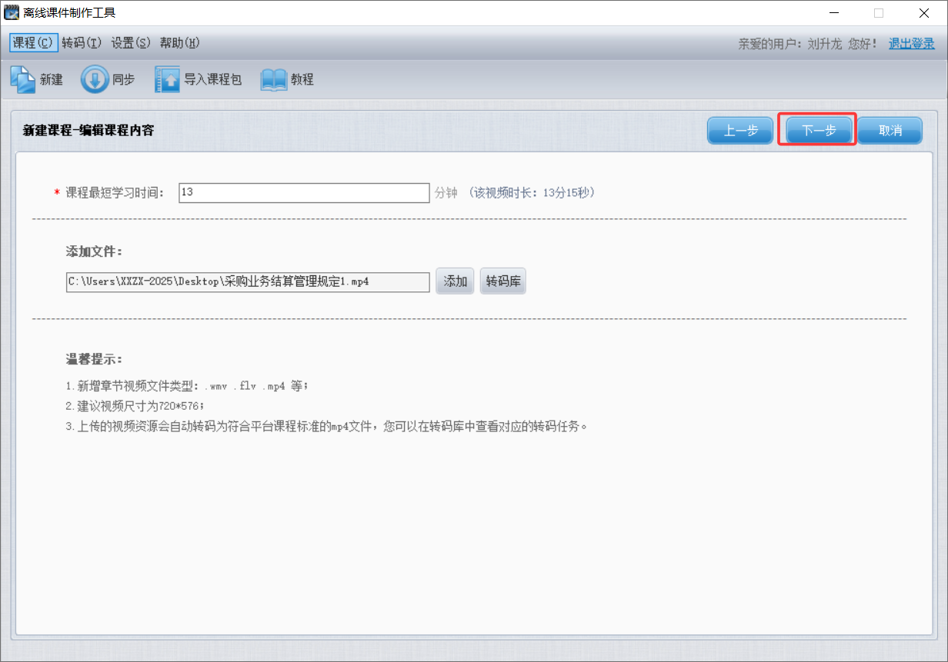
Task: Open the 转码库 transcoding library
Action: [x=502, y=281]
